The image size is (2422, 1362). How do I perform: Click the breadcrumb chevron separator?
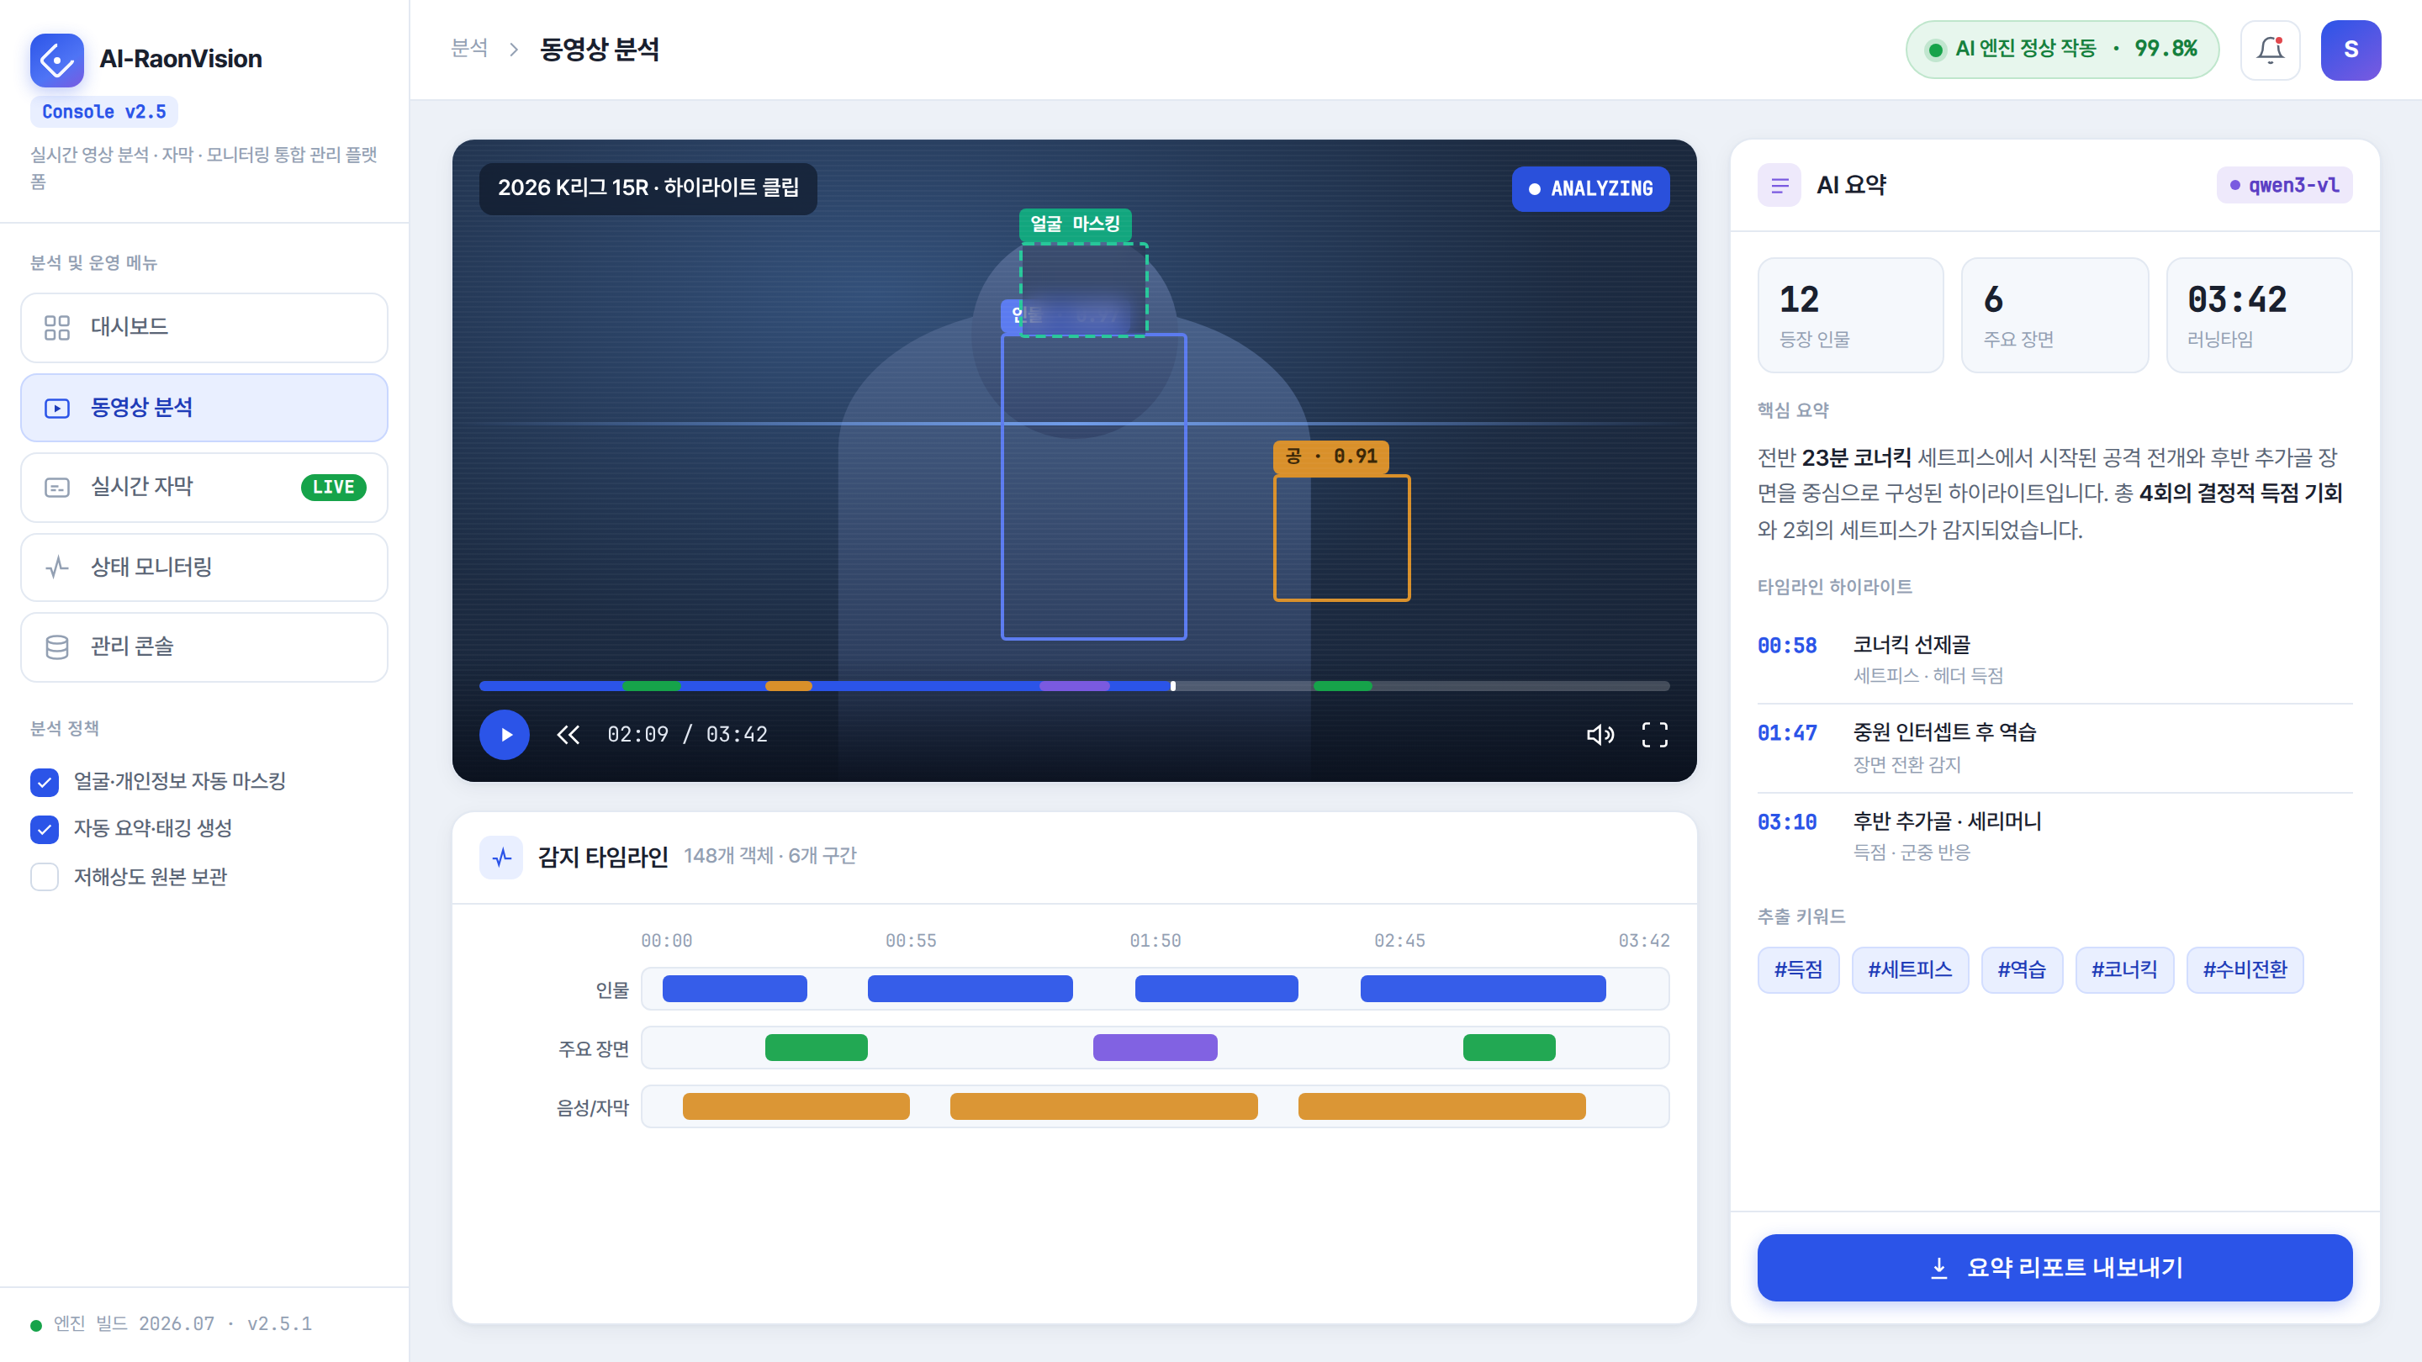tap(513, 50)
